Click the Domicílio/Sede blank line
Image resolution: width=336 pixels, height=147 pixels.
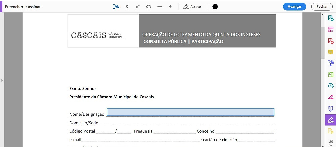pos(187,123)
